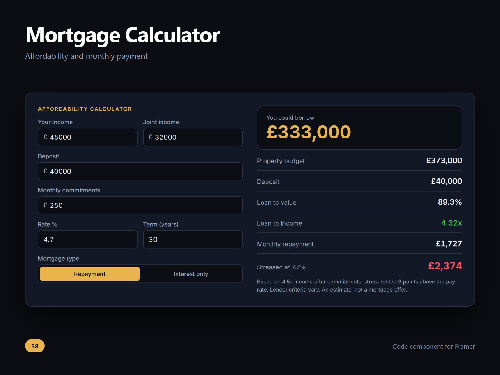Image resolution: width=500 pixels, height=375 pixels.
Task: Click the pound symbol in Your income
Action: (x=45, y=137)
